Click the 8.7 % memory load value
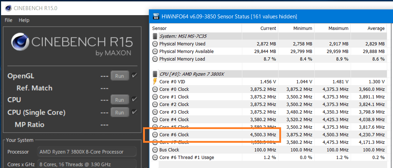 [x=269, y=59]
